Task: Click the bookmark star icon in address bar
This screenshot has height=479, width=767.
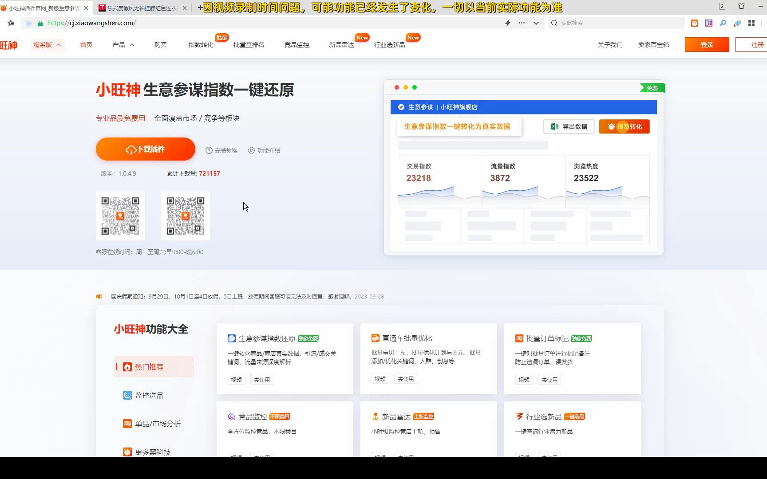Action: [x=11, y=23]
